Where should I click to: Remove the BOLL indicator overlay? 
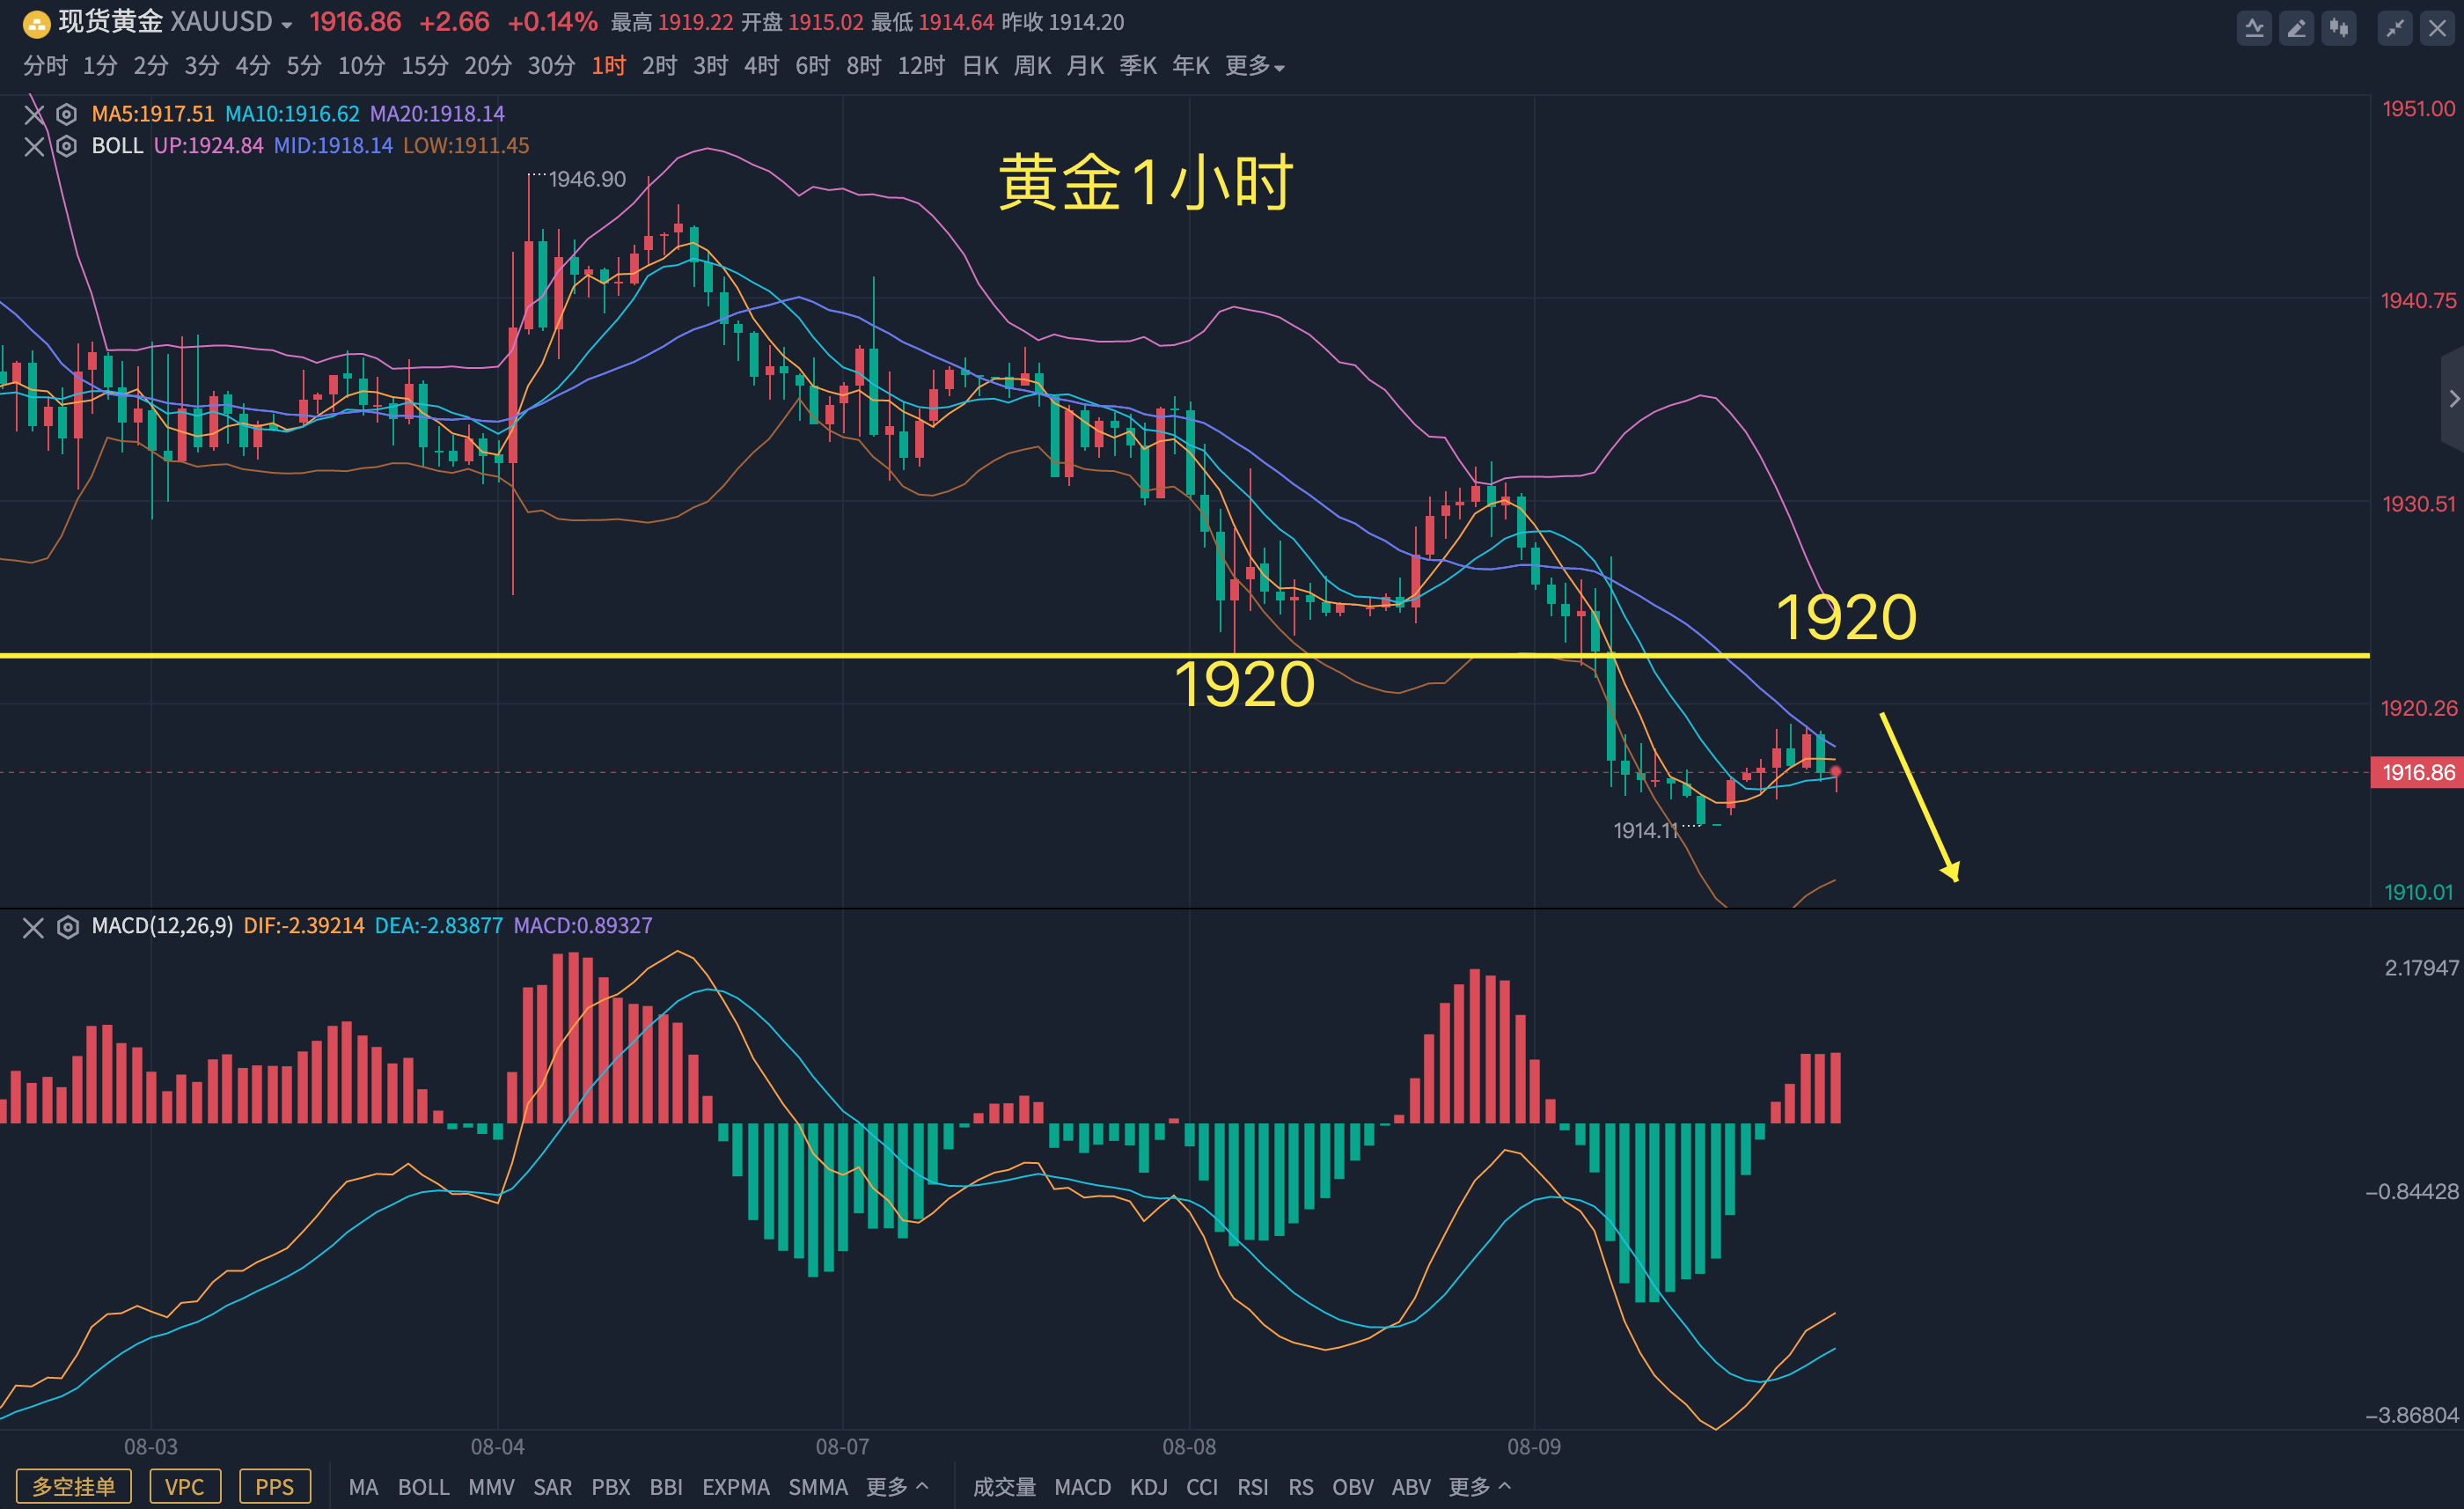[x=34, y=146]
